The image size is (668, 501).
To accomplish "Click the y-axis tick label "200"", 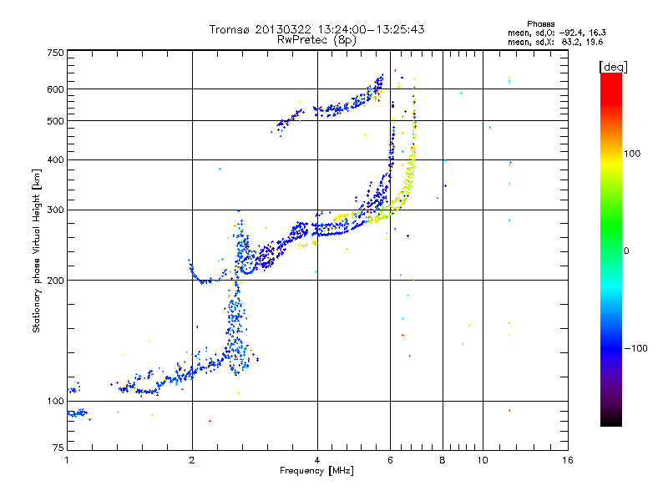I will [x=56, y=281].
